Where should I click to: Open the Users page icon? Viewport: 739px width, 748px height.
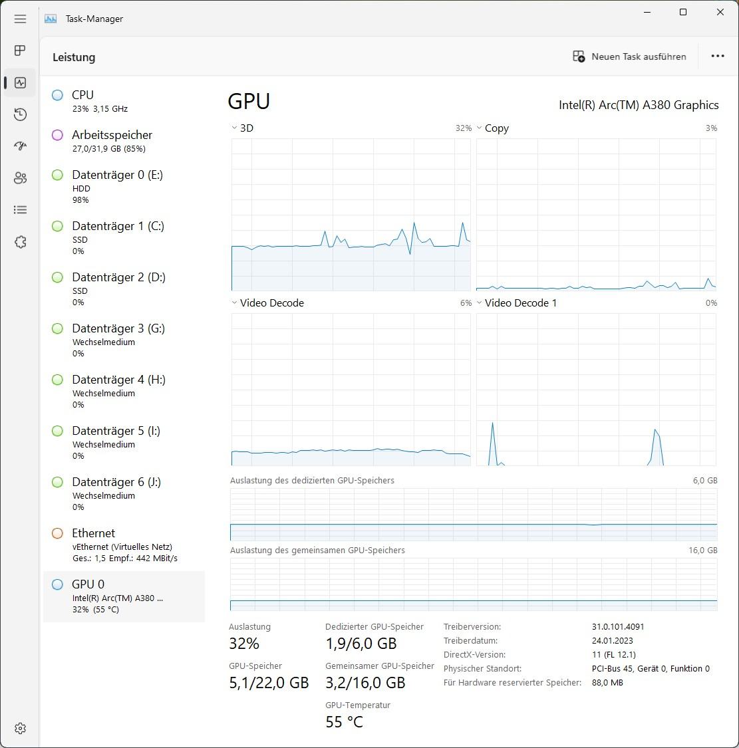[x=20, y=178]
